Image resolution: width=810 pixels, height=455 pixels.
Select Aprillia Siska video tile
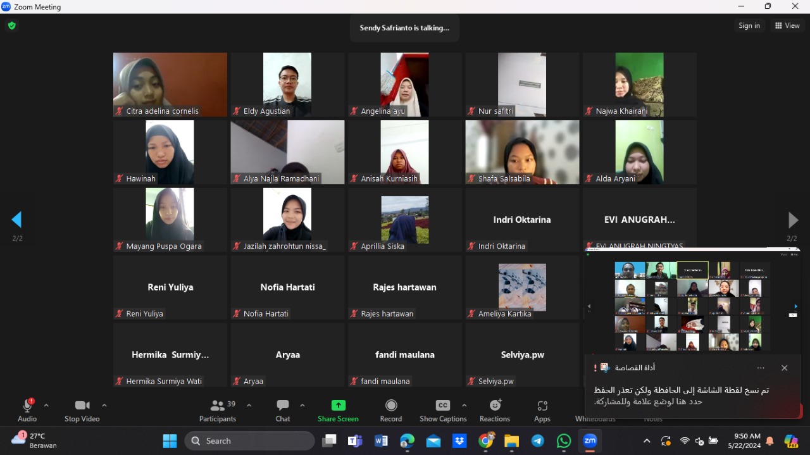(x=405, y=220)
